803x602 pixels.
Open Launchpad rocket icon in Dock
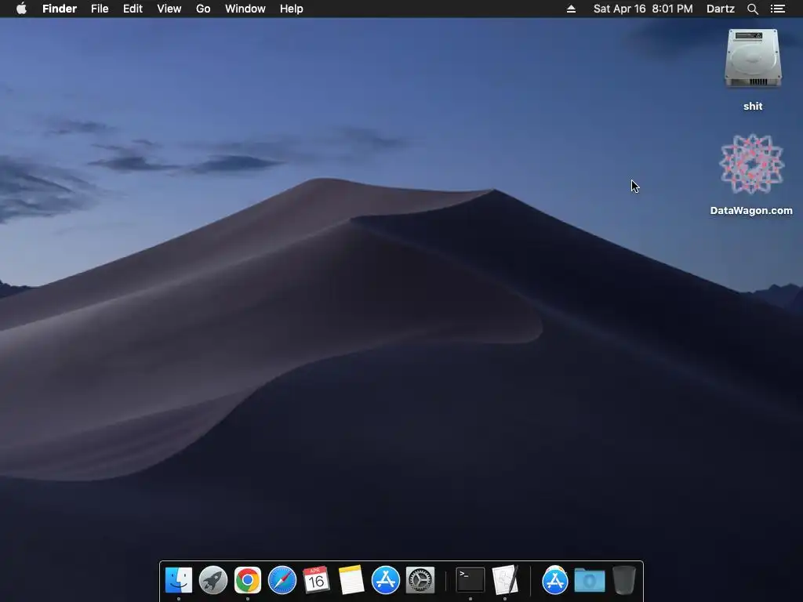[x=213, y=580]
